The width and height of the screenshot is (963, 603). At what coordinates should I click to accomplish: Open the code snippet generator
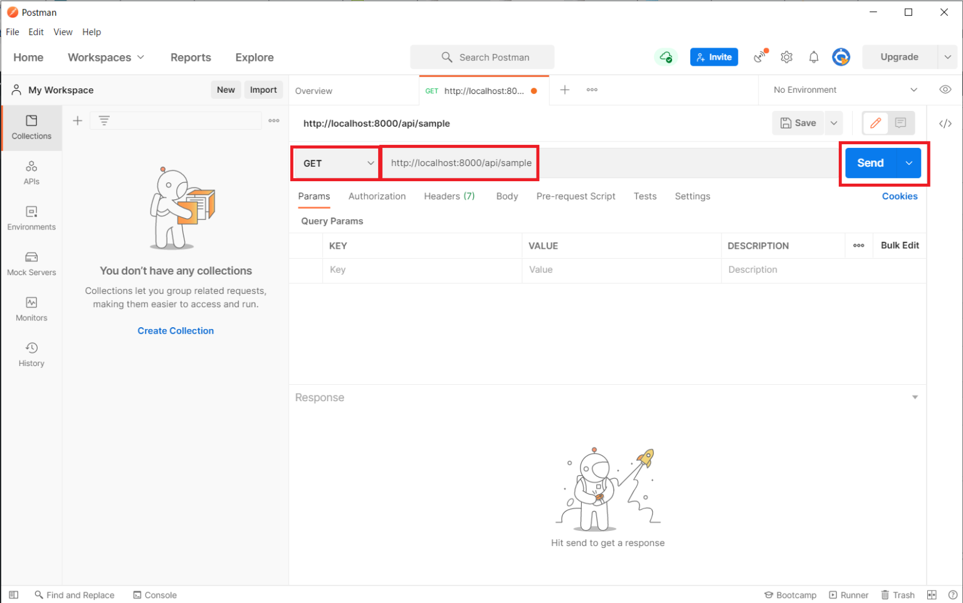(x=945, y=123)
